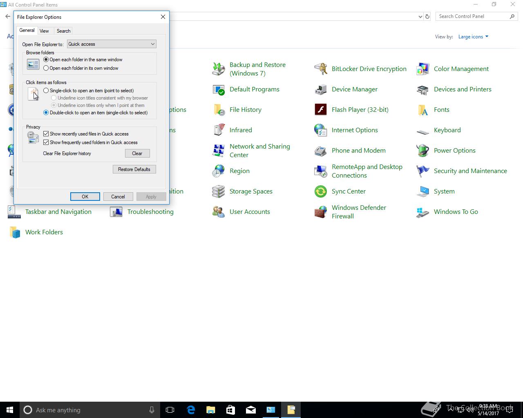
Task: Open the Mail app from the taskbar
Action: (251, 410)
